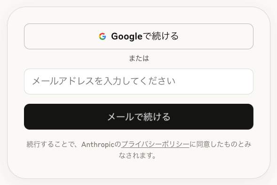The width and height of the screenshot is (277, 185).
Task: Continue with Google sign-in button
Action: pyautogui.click(x=139, y=36)
